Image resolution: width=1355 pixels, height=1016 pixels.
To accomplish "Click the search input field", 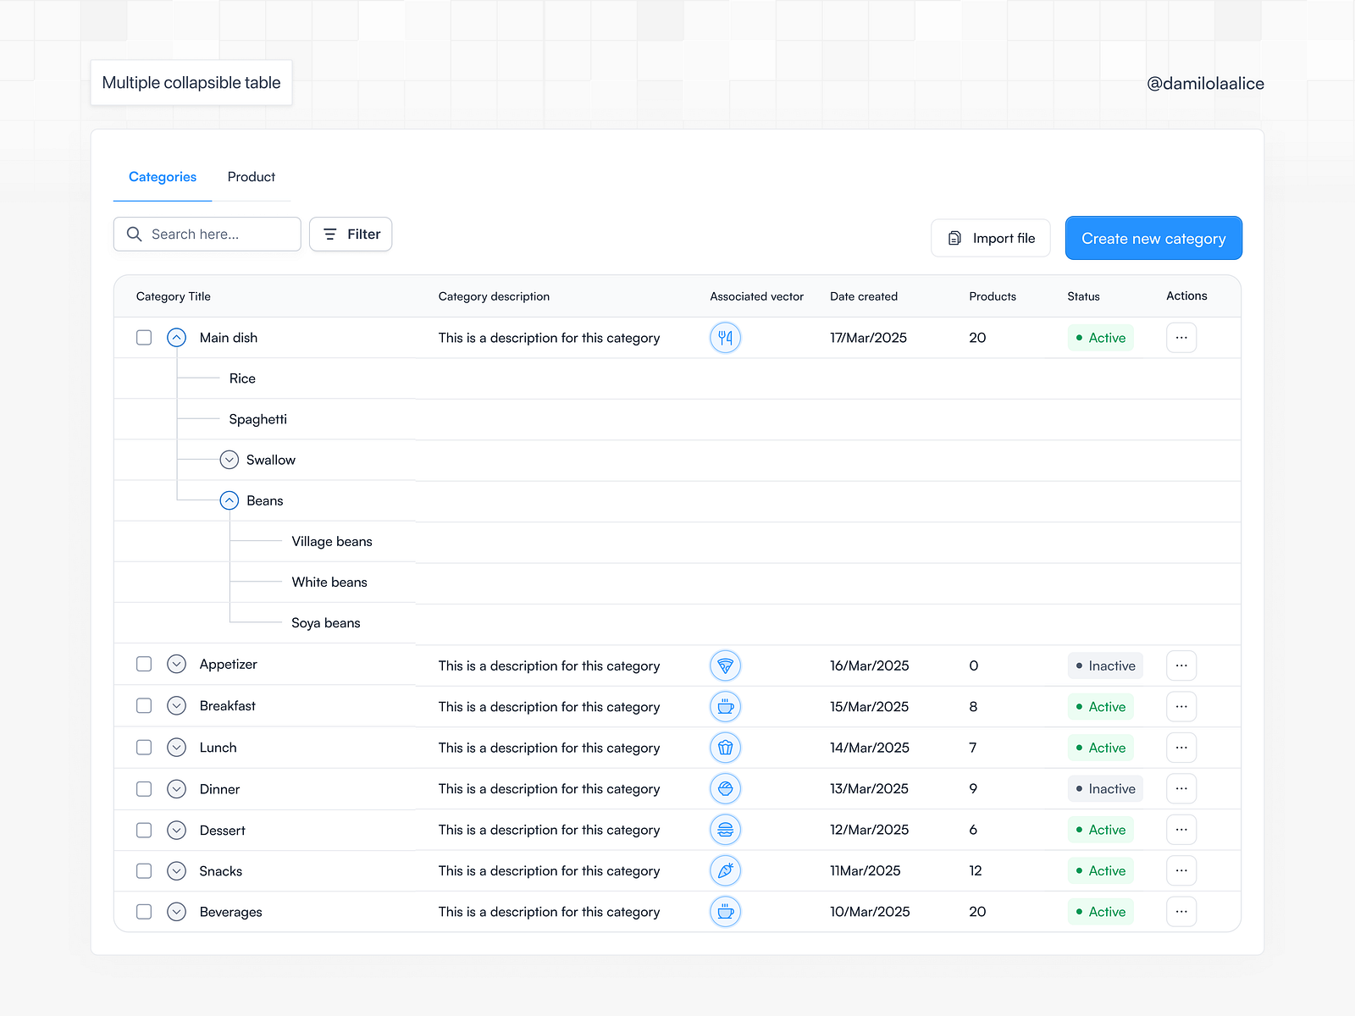I will [x=207, y=234].
